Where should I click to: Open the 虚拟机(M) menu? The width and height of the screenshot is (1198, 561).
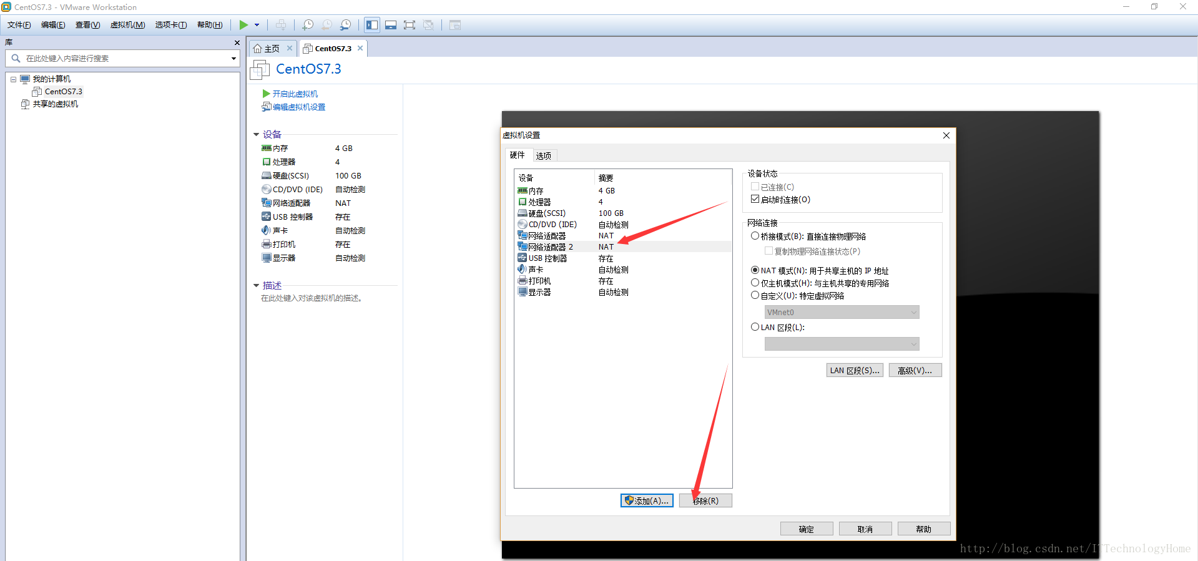[127, 25]
